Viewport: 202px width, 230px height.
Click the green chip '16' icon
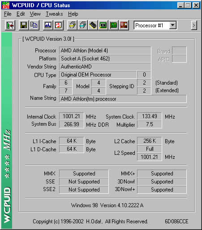103,26
